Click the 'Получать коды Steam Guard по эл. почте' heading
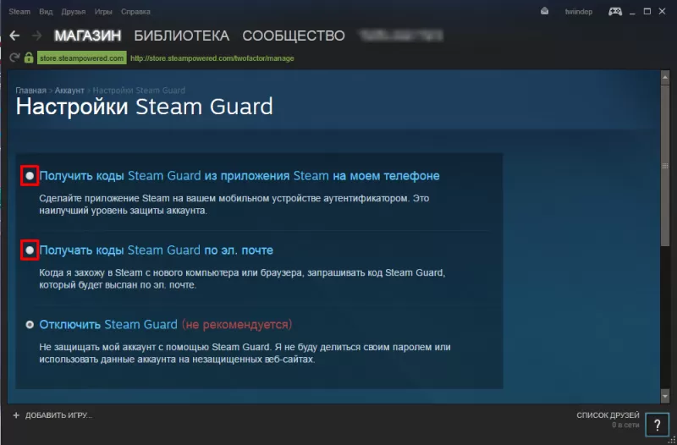Image resolution: width=677 pixels, height=445 pixels. [x=157, y=250]
